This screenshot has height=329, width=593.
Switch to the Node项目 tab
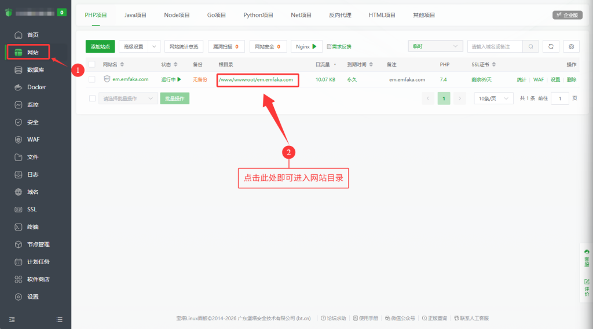pos(177,15)
